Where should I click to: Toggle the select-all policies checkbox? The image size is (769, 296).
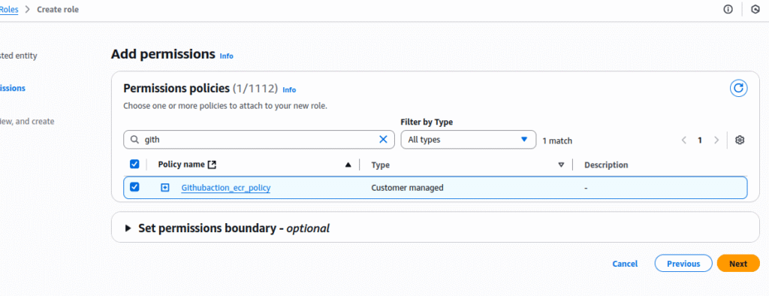[134, 165]
